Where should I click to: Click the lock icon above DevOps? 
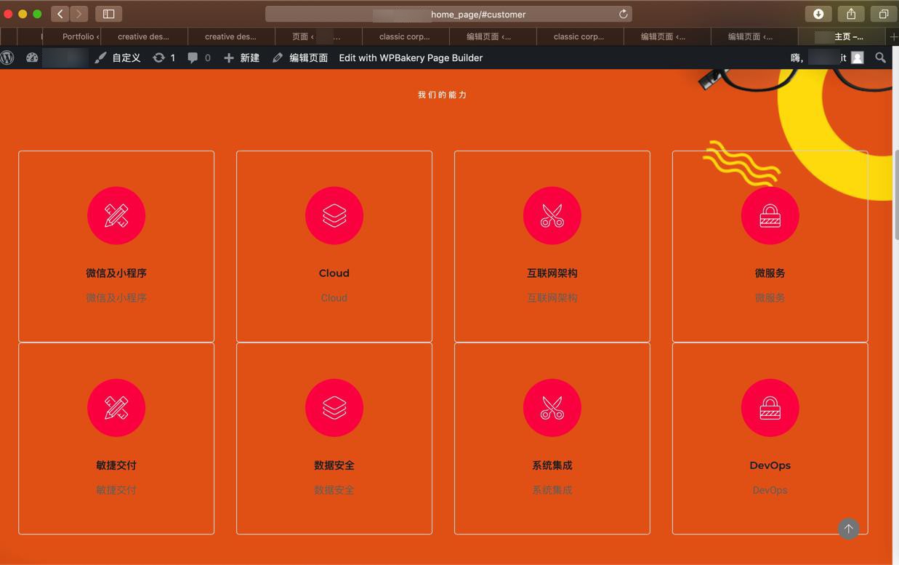770,408
